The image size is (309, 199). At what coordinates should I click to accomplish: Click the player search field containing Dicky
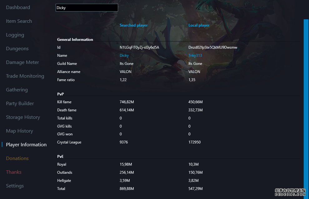coord(87,8)
